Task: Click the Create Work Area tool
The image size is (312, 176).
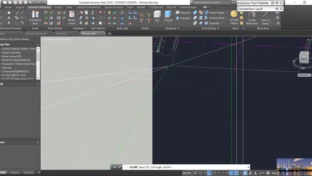Action: (x=252, y=18)
